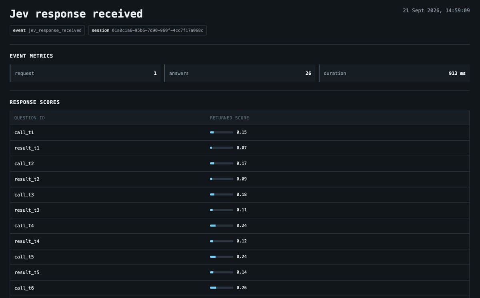Click the score bar for result_t4
The height and width of the screenshot is (298, 480).
222,241
